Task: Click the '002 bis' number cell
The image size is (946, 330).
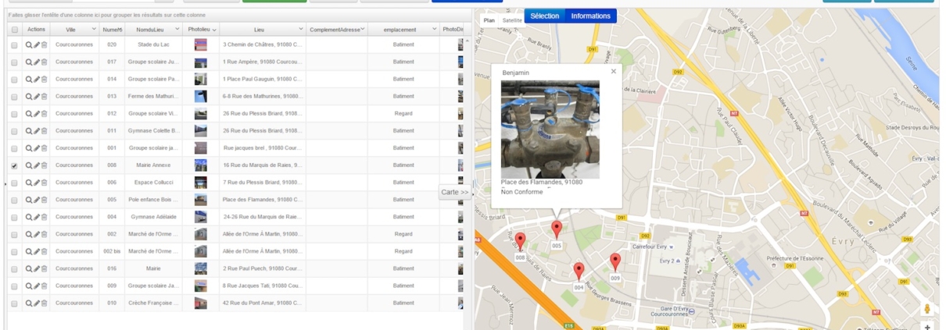Action: point(112,251)
